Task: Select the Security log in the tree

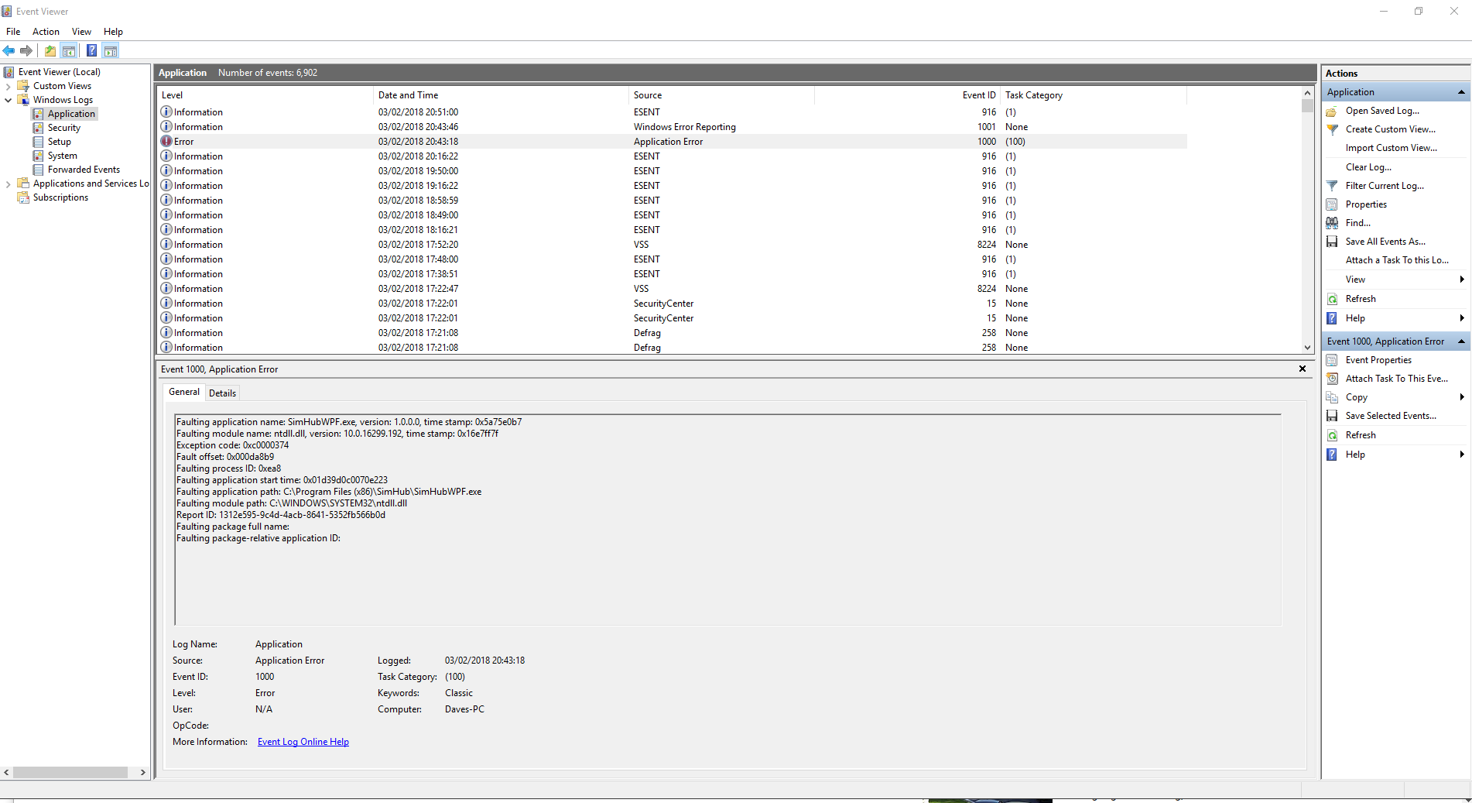Action: [65, 127]
